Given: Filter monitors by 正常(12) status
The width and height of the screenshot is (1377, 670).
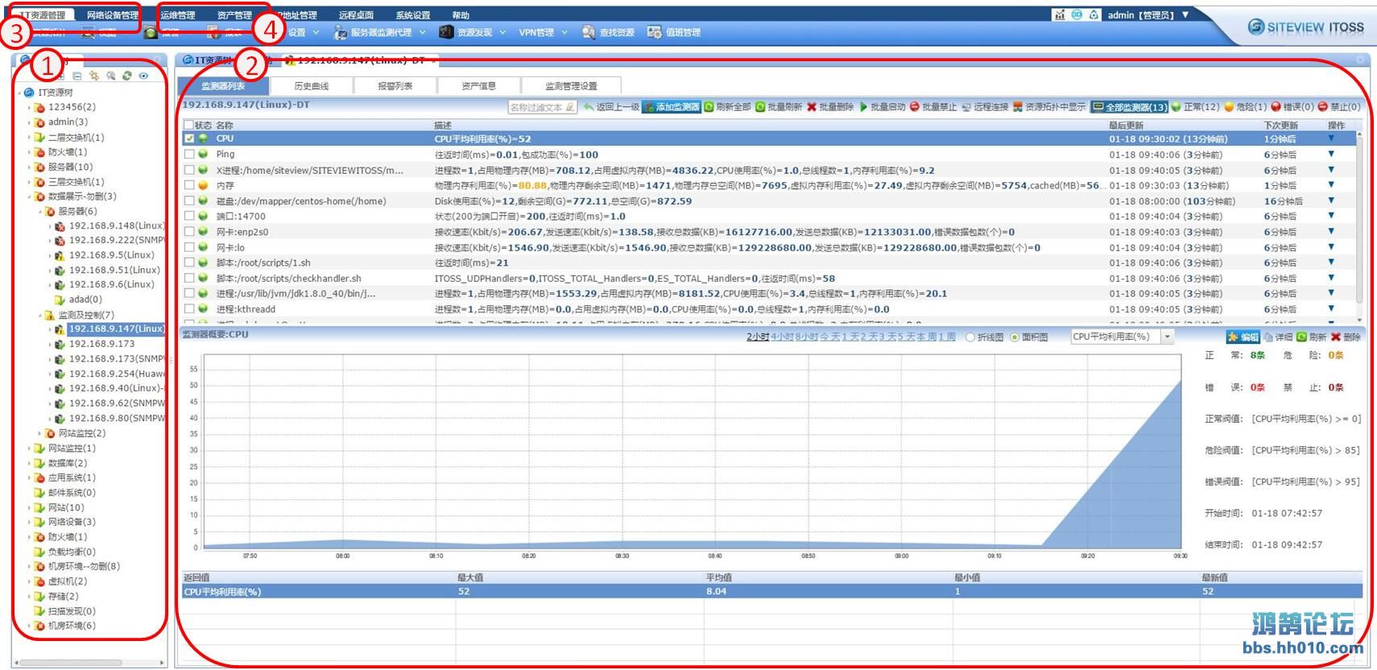Looking at the screenshot, I should pyautogui.click(x=1196, y=106).
